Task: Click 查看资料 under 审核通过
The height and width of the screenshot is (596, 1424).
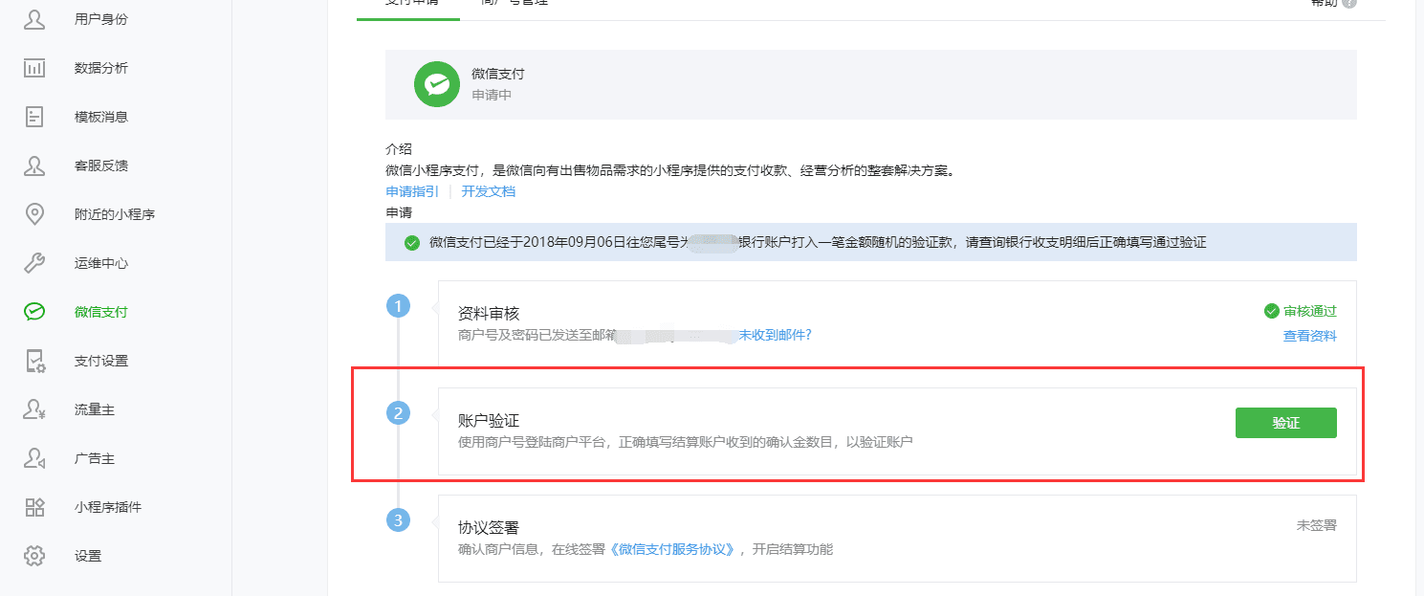Action: point(1309,336)
